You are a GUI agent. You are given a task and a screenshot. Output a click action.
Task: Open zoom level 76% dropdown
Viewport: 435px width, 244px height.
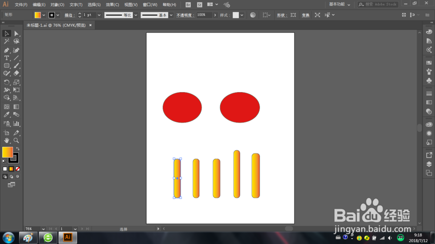coord(43,229)
